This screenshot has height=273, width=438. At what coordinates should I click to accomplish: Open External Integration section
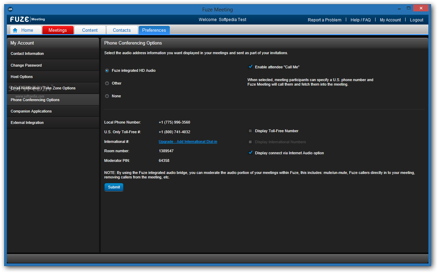pyautogui.click(x=53, y=123)
